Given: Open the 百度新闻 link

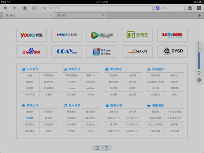Looking at the screenshot, I should click(155, 75).
